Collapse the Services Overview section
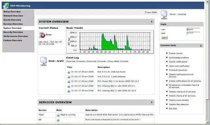 (152, 102)
